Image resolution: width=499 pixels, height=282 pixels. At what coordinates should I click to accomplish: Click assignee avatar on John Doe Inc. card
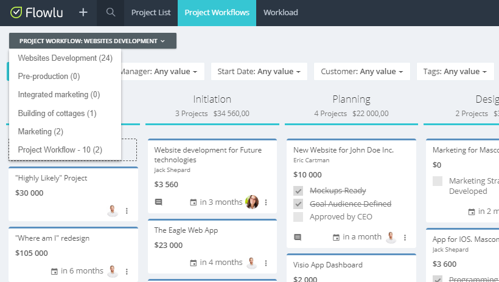[x=391, y=237]
